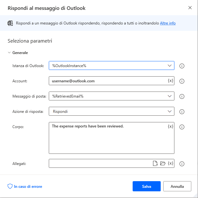198x198 pixels.
Task: Click the Messaggio di posta label
Action: 29,96
